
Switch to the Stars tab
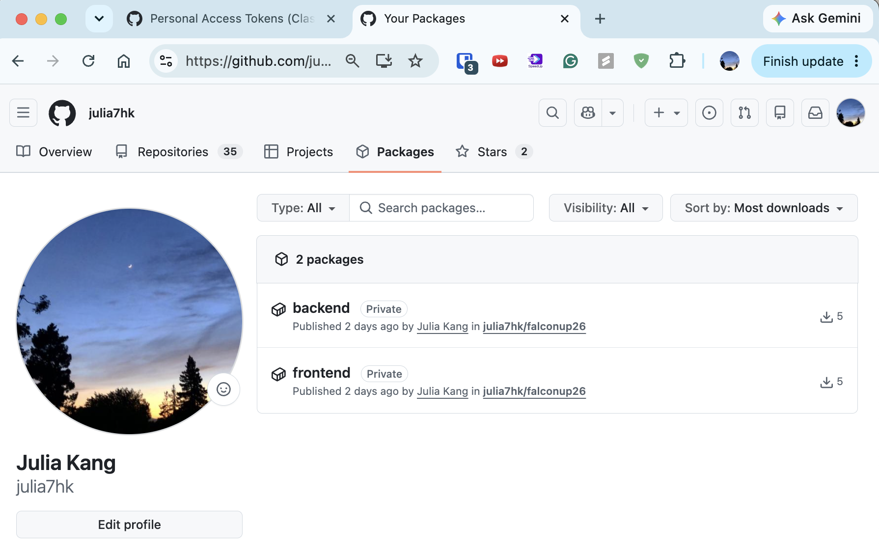coord(494,152)
